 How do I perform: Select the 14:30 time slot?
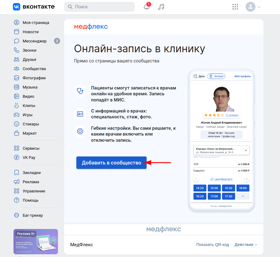[x=200, y=188]
